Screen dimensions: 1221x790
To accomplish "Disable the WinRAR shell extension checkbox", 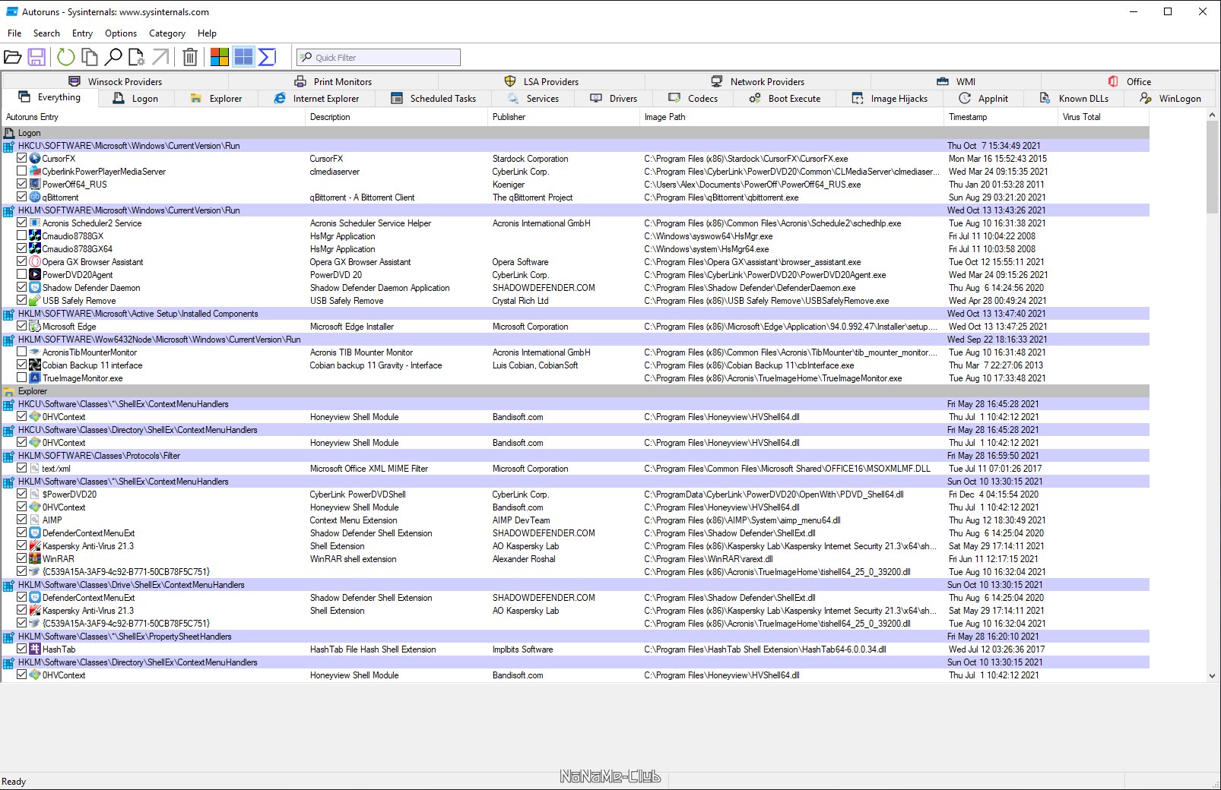I will coord(22,559).
